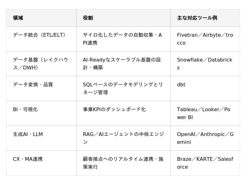Click the Braze／KARTE／Salesforce cell

205,163
